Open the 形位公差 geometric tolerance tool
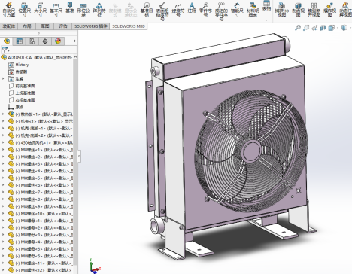352x274 pixels. [x=83, y=9]
